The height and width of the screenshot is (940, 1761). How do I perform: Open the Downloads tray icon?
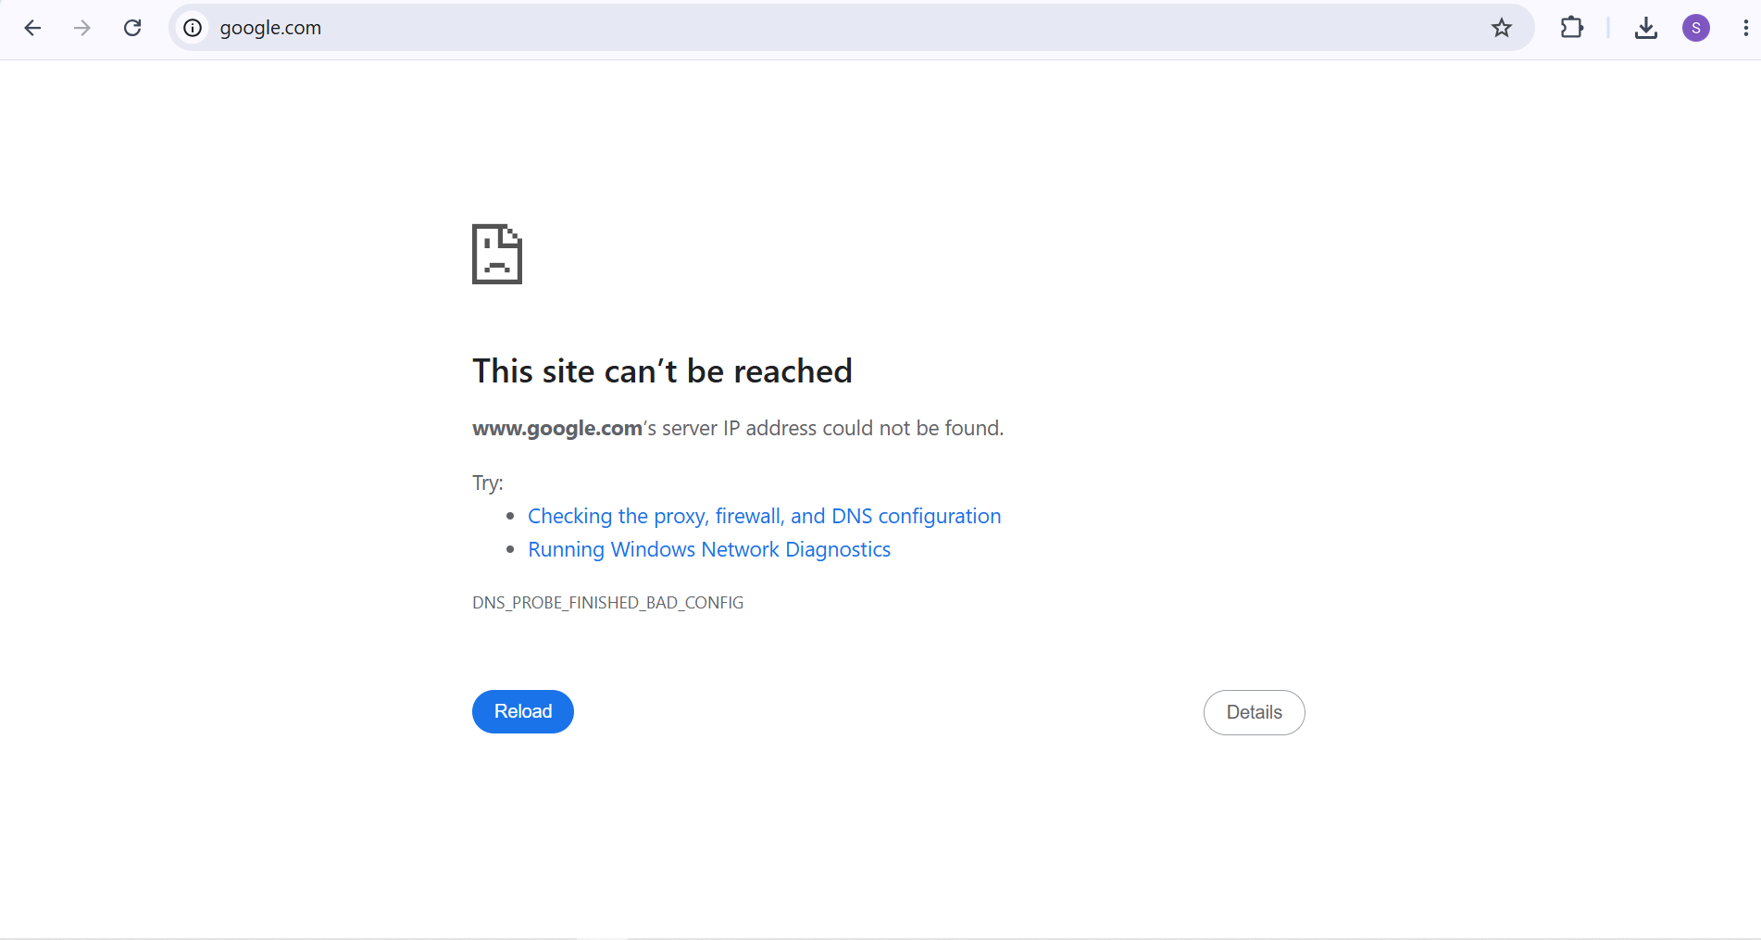1645,28
